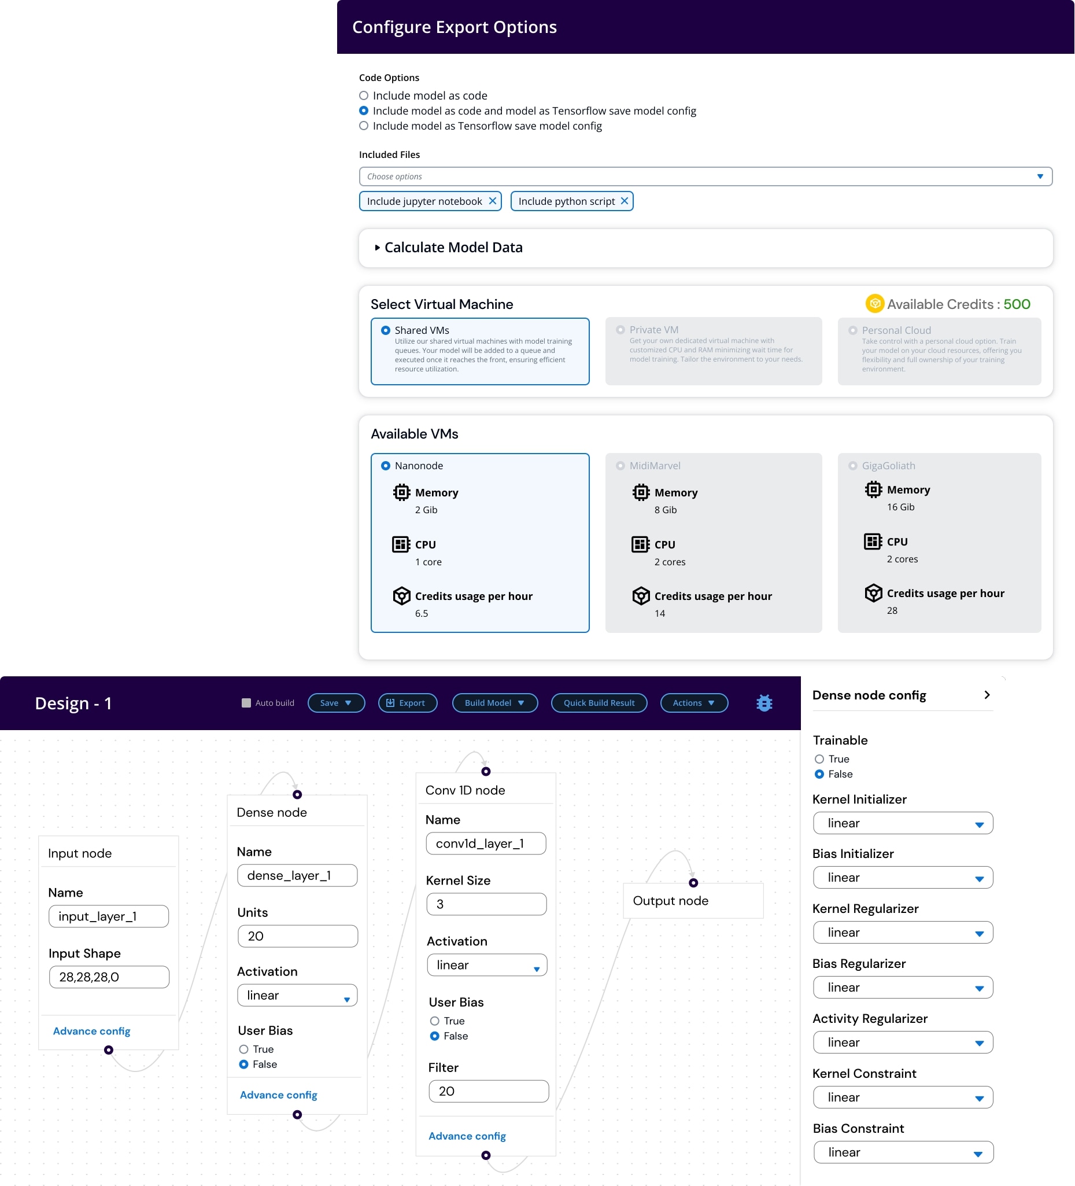
Task: Open the Actions menu
Action: (693, 702)
